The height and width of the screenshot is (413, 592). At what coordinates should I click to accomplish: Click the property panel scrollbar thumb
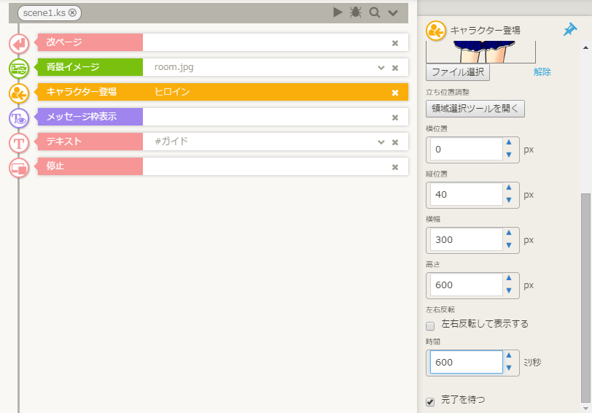(x=585, y=298)
